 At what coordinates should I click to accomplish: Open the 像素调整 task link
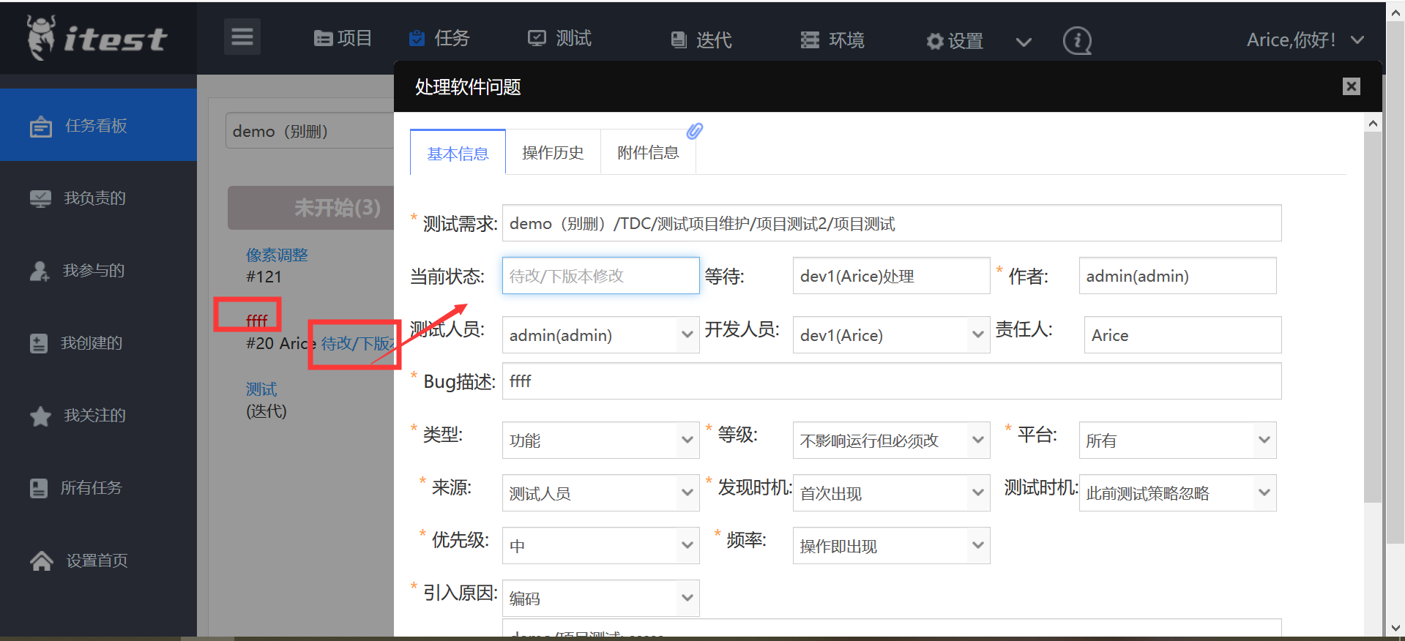(277, 255)
